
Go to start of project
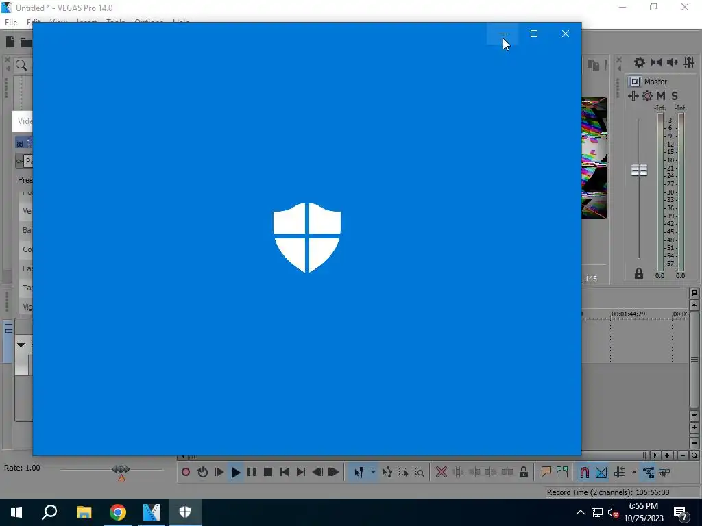[285, 472]
